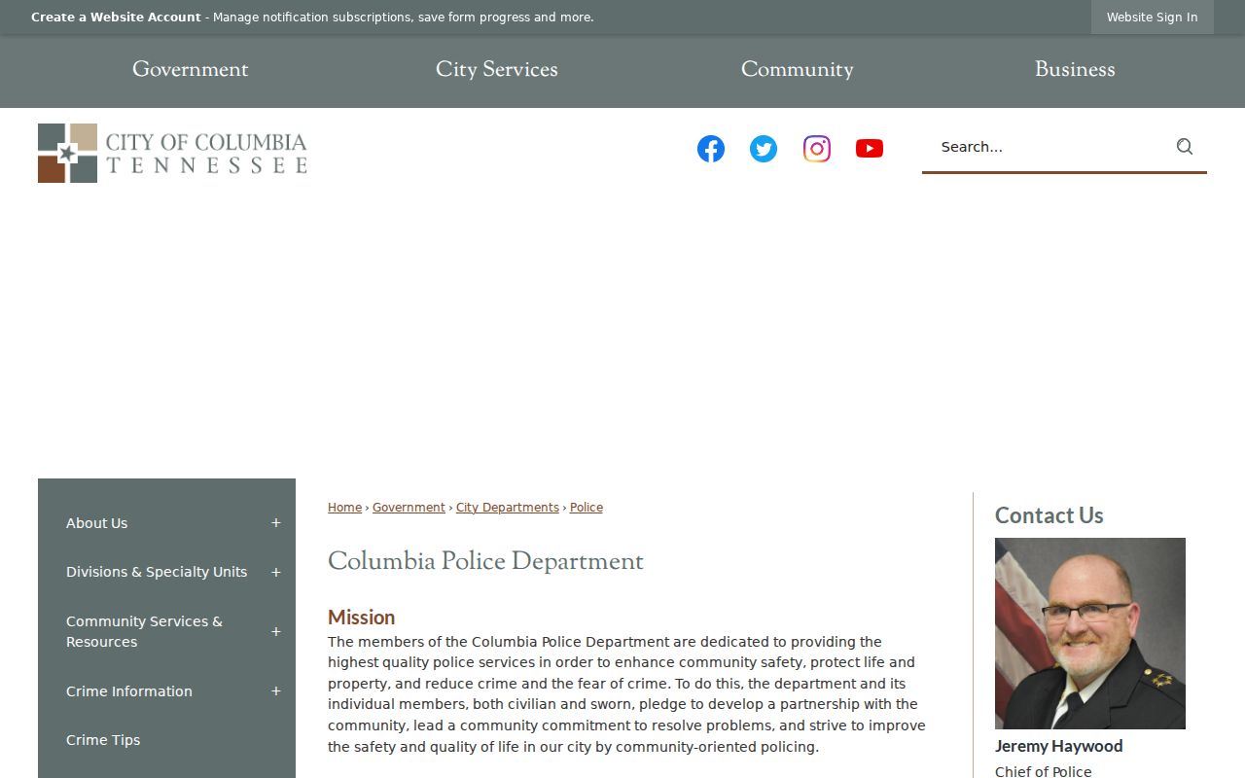This screenshot has height=778, width=1245.
Task: Open the City Services menu
Action: pos(497,70)
